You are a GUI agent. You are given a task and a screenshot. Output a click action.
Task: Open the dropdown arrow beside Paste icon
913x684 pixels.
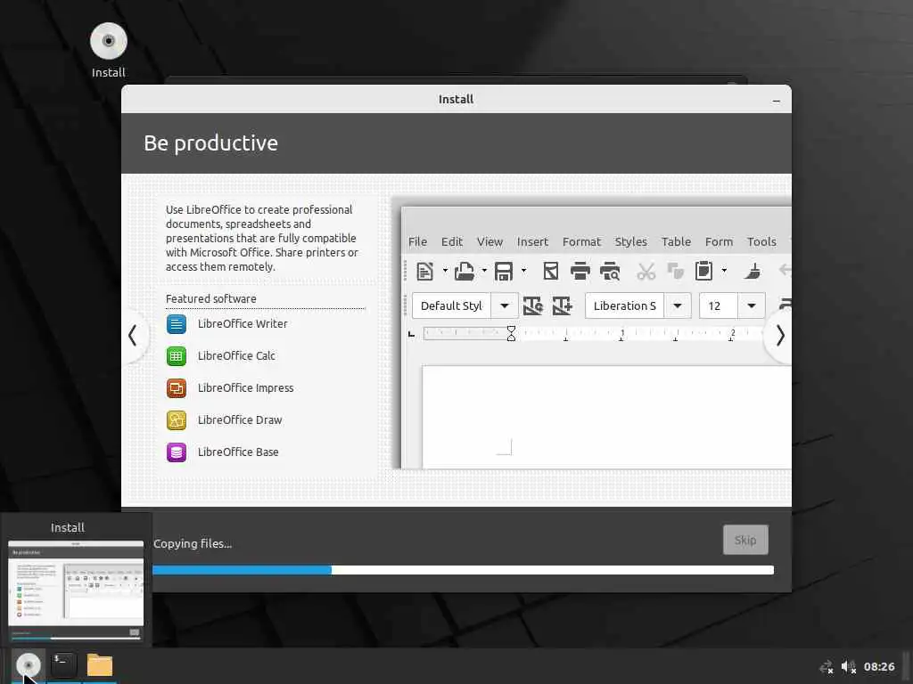coord(724,271)
